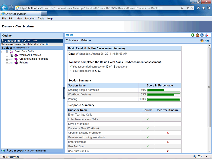Click the status box beside Workbook Features

point(12,55)
